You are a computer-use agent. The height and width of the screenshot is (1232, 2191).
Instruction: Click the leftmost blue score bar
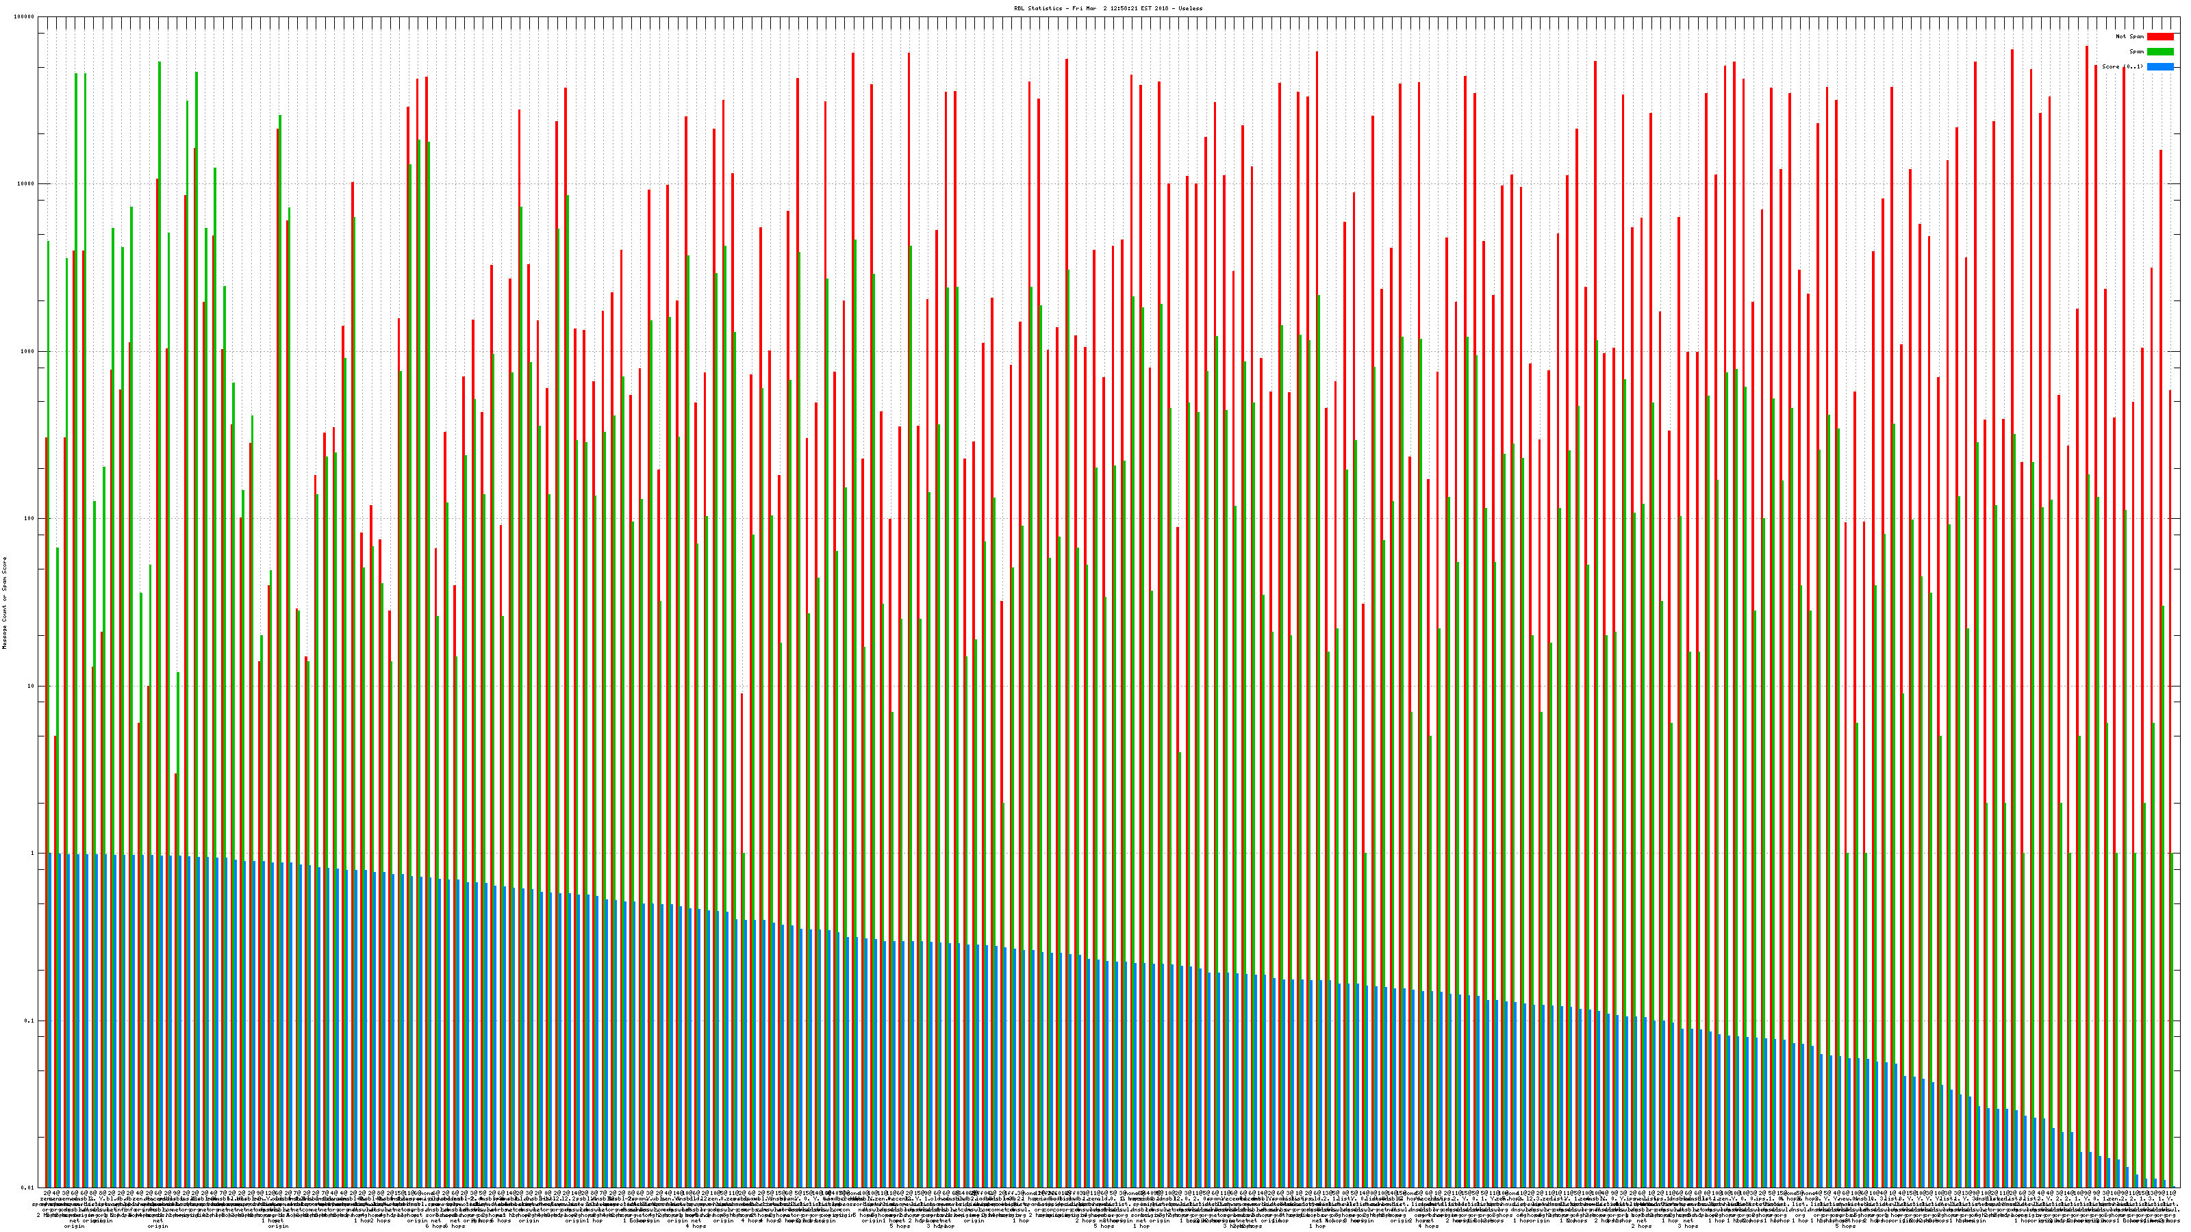tap(51, 1021)
